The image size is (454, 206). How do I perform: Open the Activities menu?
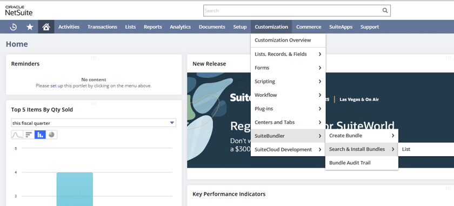tap(69, 27)
